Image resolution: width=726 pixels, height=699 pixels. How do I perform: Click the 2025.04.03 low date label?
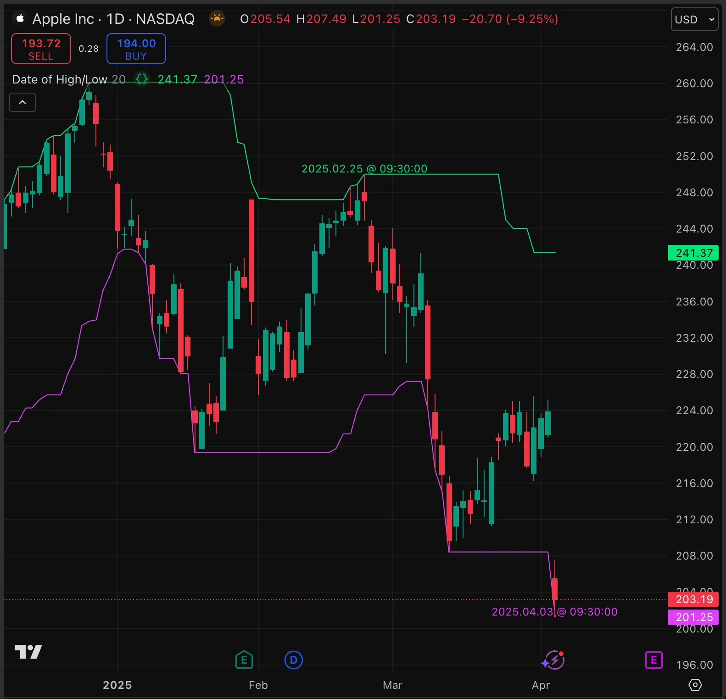pos(554,611)
